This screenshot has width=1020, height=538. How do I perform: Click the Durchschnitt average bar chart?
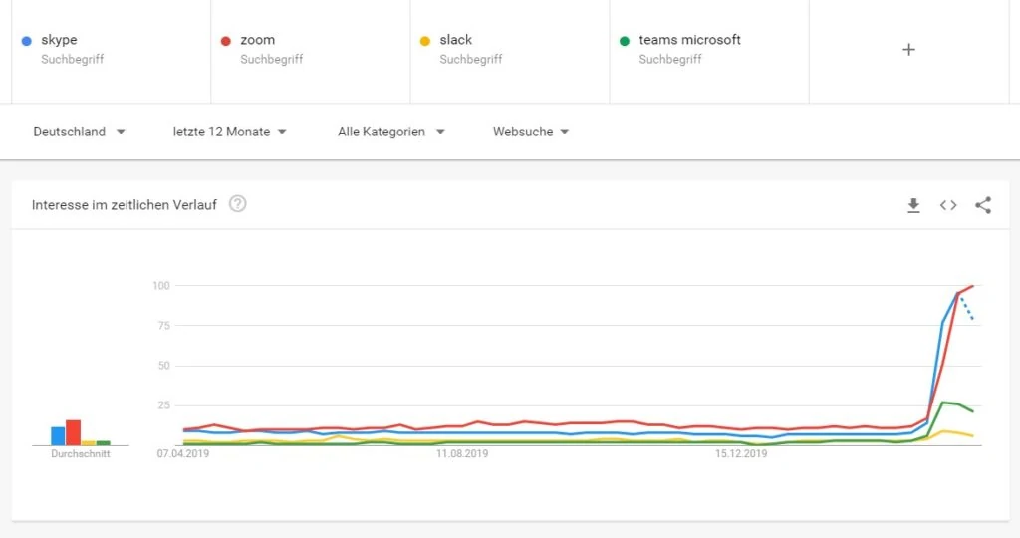tap(81, 433)
